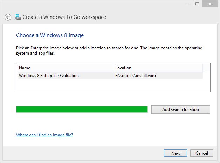Viewport: 220px width, 163px height.
Task: Proceed with the Next button
Action: tap(176, 153)
